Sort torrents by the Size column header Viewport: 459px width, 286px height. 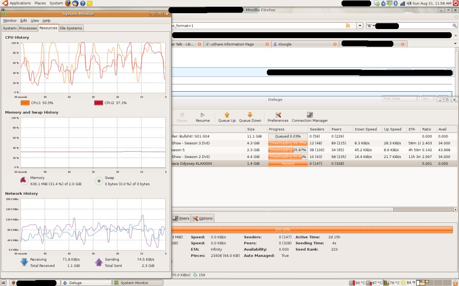coord(255,129)
